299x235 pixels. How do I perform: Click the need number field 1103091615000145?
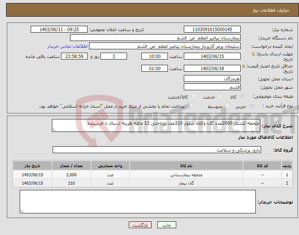(212, 30)
